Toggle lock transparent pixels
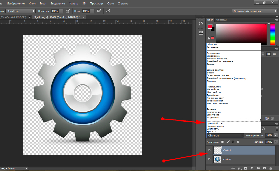This screenshot has height=171, width=279. (x=223, y=142)
